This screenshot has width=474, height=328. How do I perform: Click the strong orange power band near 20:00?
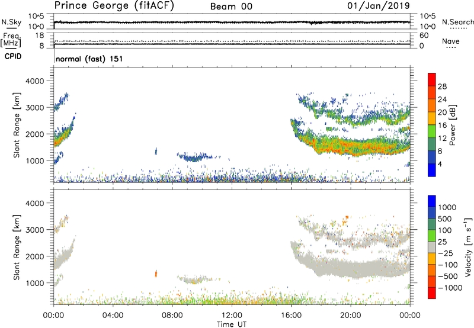(x=351, y=147)
